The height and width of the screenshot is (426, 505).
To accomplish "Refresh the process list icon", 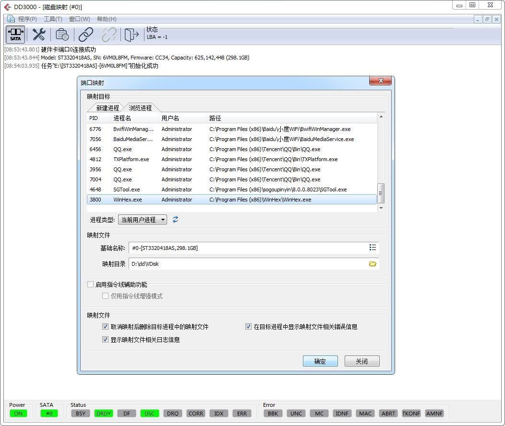I will click(x=175, y=219).
